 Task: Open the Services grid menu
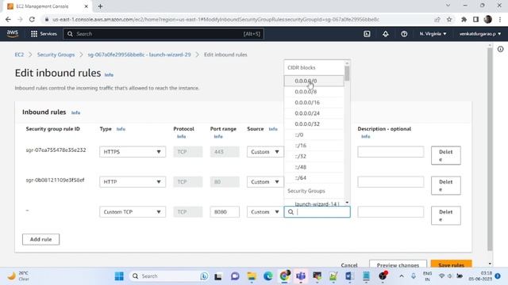(x=44, y=33)
